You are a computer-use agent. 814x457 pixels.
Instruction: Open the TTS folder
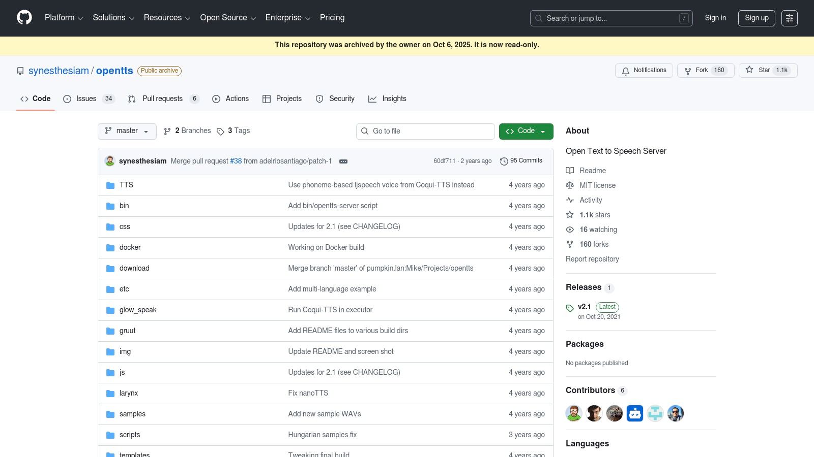click(126, 185)
